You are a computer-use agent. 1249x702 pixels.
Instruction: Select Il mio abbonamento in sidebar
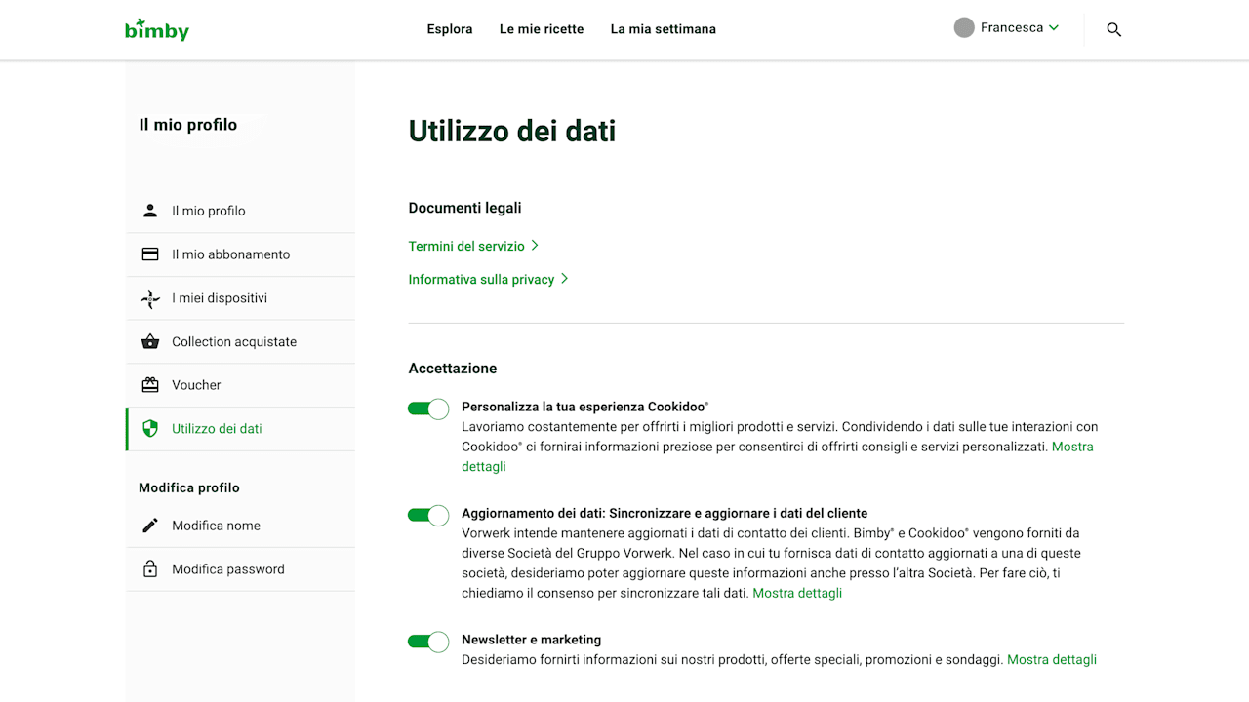coord(240,254)
